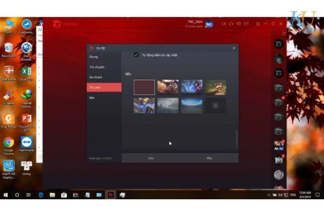Switch to the Nền settings tab
This screenshot has width=324, height=216.
(104, 98)
